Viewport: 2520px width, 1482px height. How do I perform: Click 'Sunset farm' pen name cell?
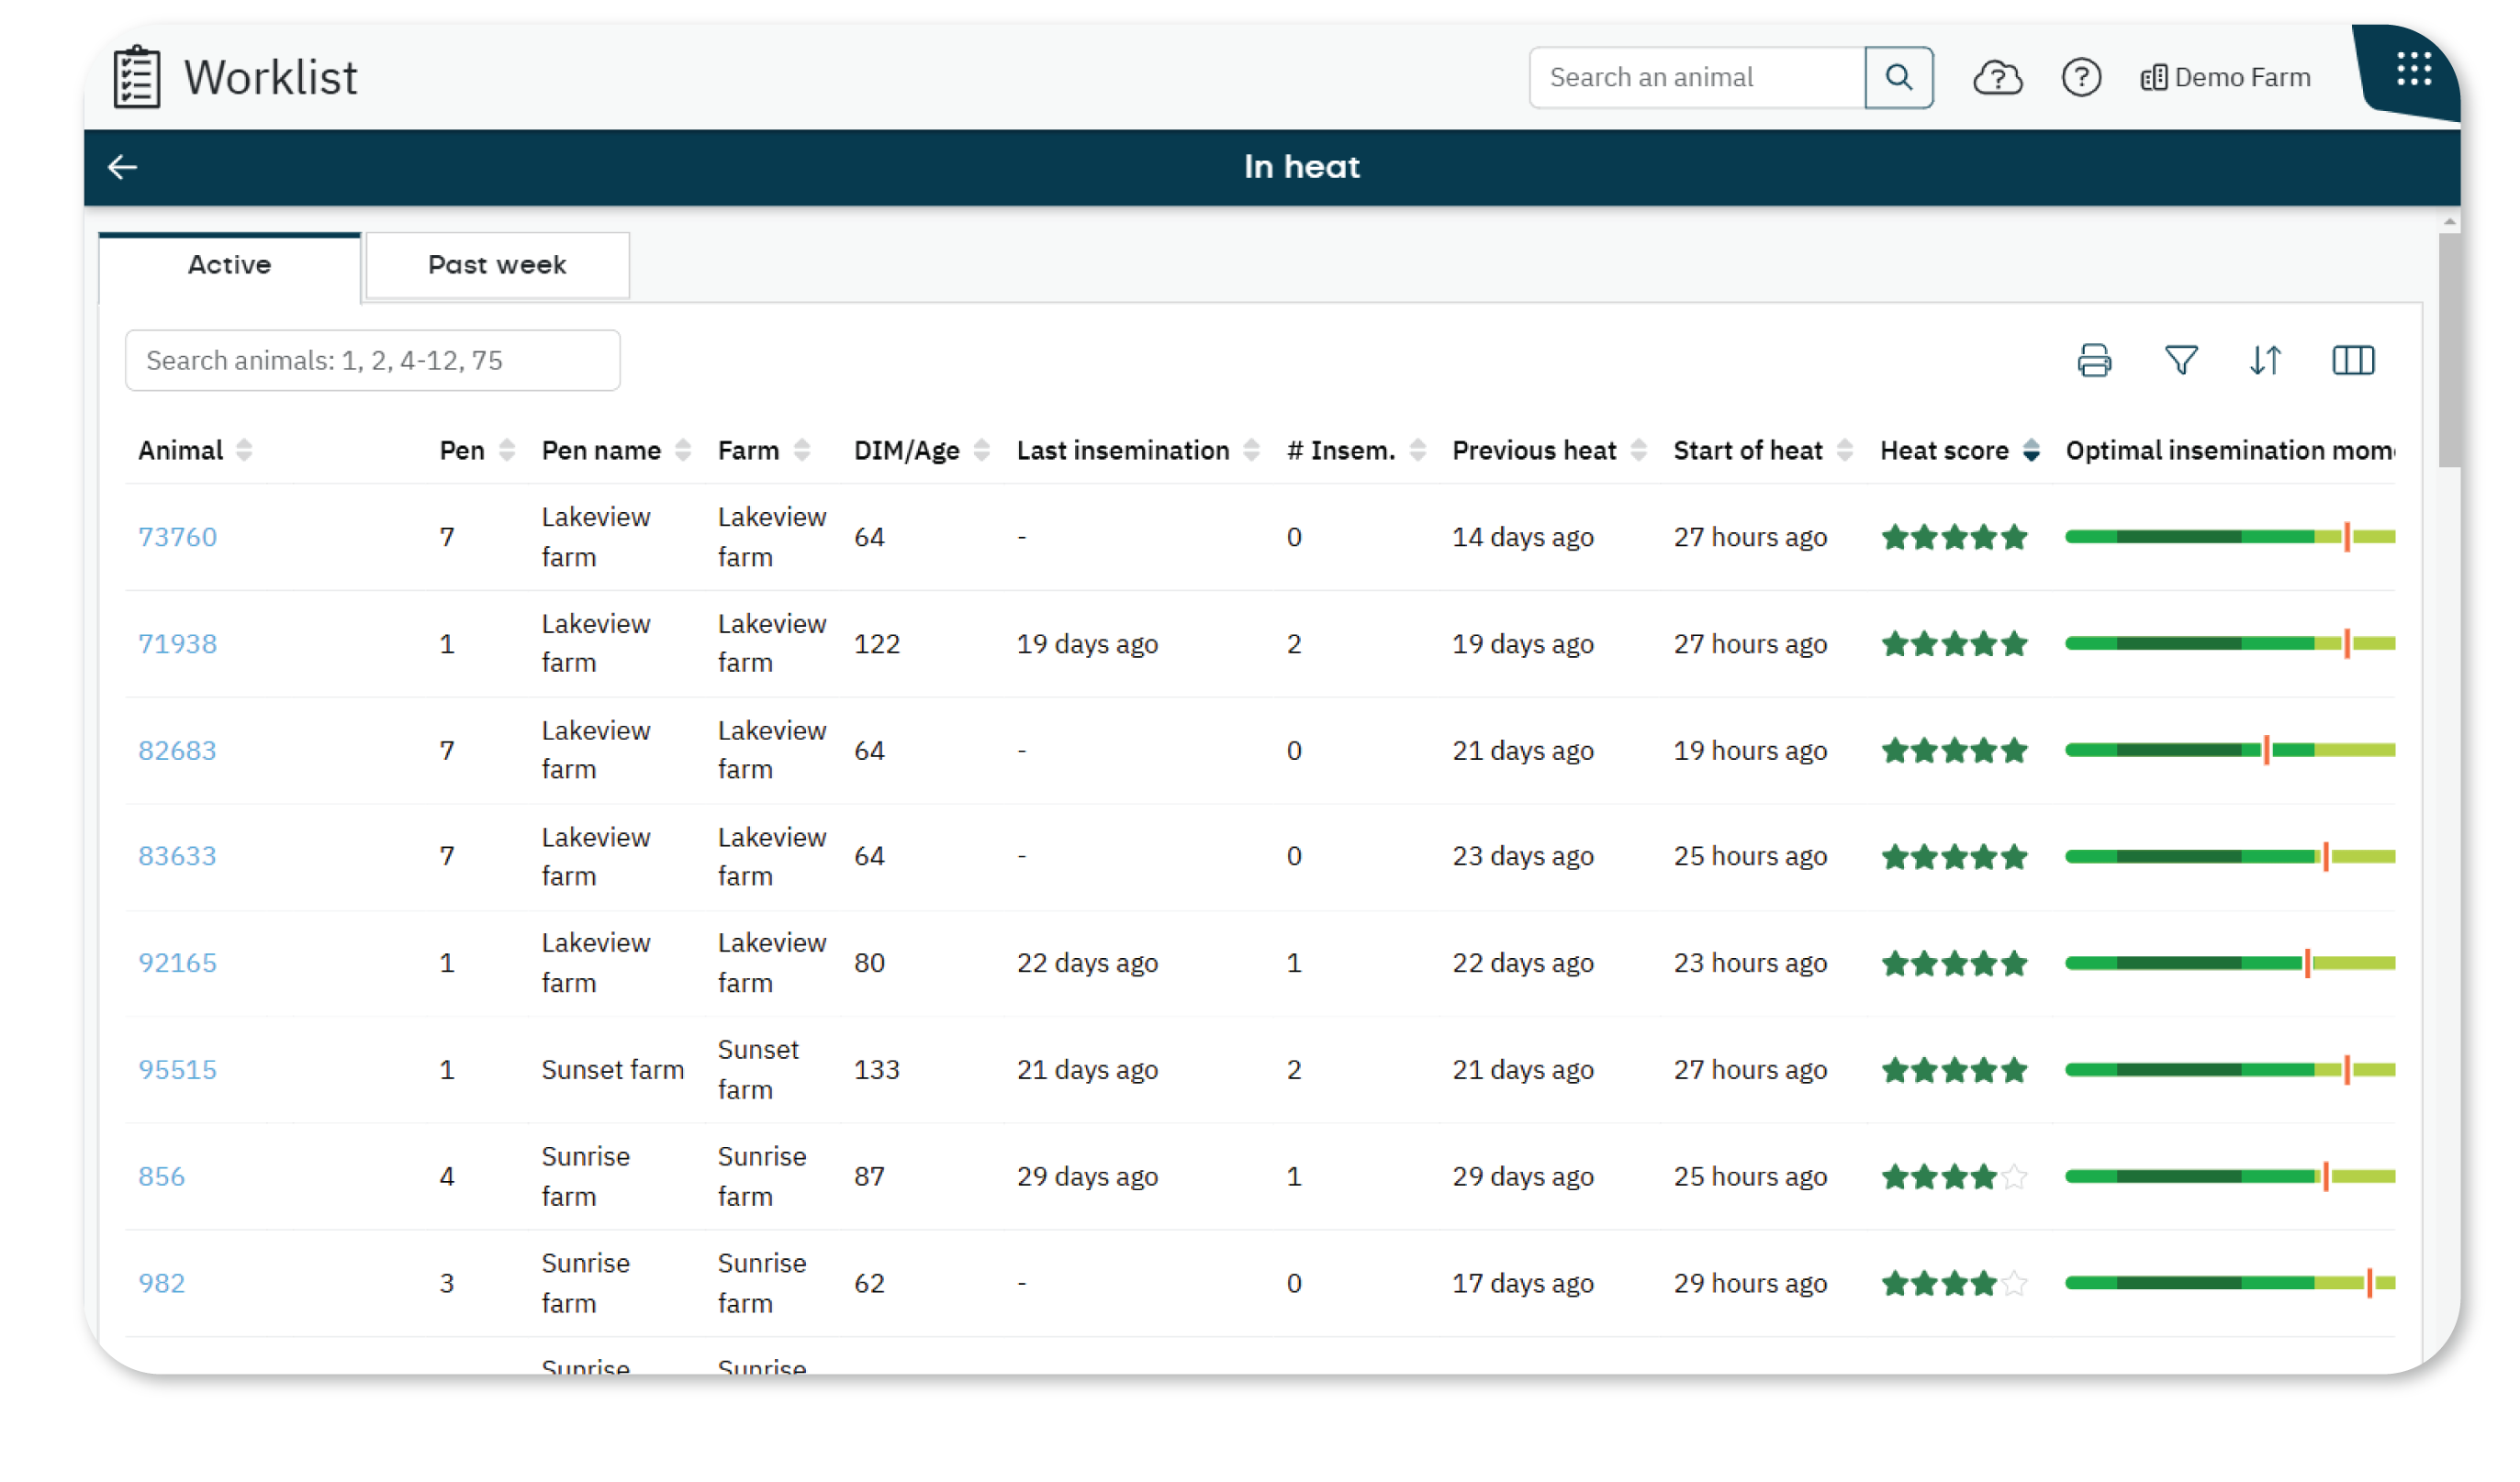pos(612,1071)
